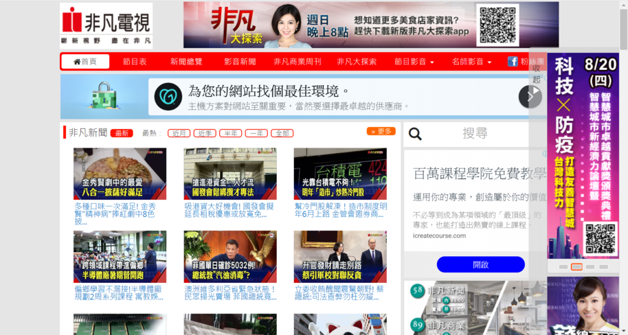Click the orange 更多 button
This screenshot has width=628, height=335.
click(x=381, y=131)
